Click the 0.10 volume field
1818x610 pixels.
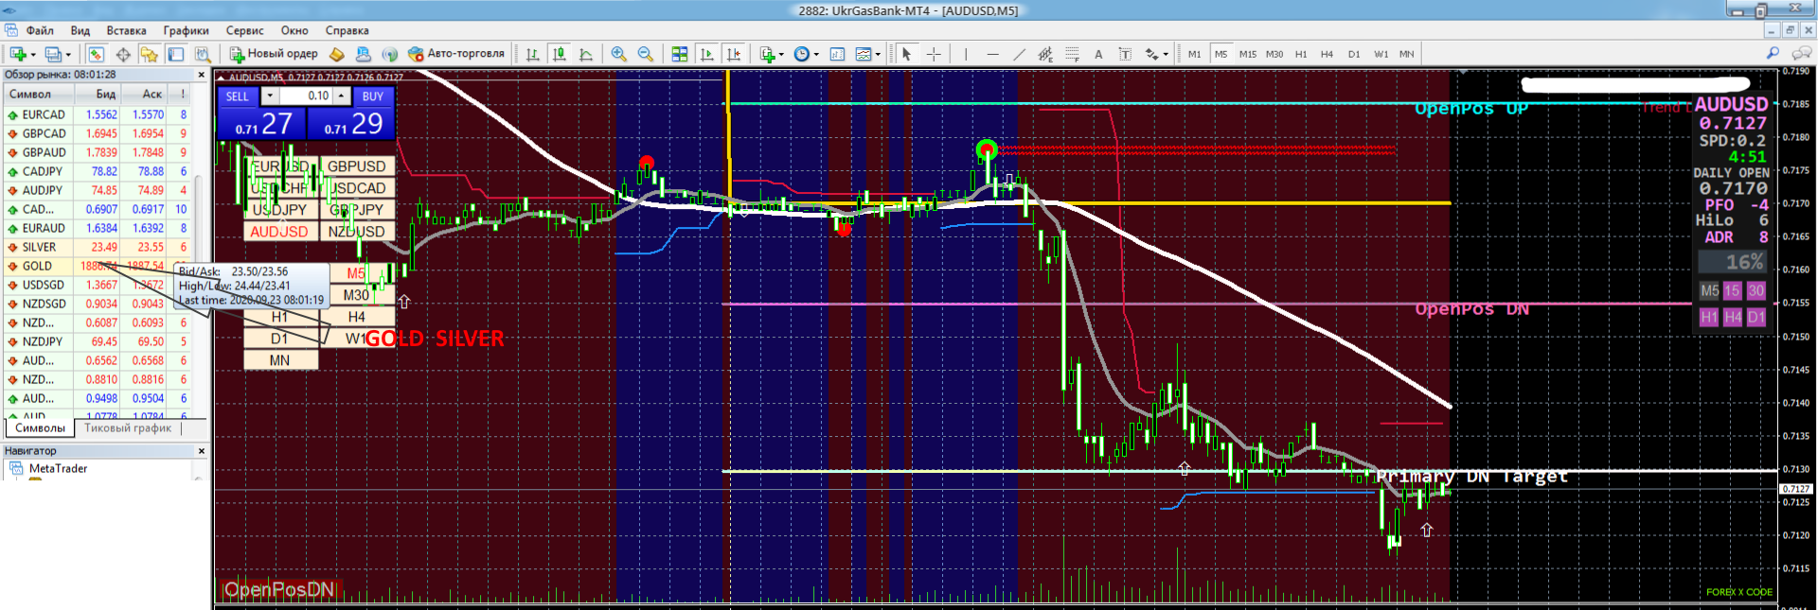coord(305,96)
